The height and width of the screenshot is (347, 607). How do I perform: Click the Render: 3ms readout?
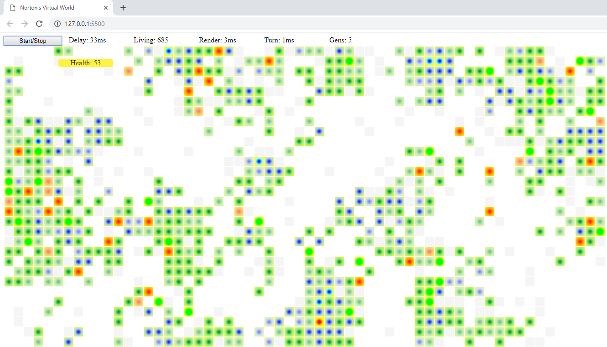(x=217, y=40)
